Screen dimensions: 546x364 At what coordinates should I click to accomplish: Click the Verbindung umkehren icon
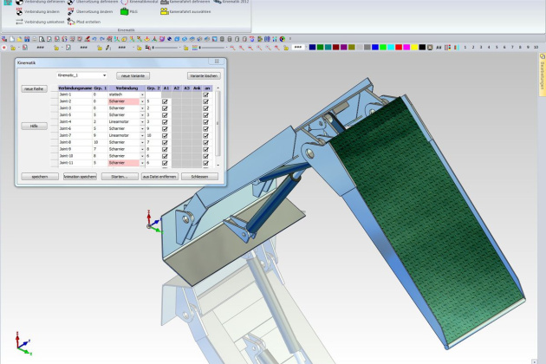(x=18, y=20)
